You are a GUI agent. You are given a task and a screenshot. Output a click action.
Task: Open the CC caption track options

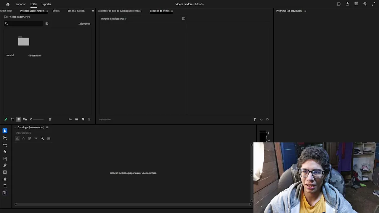tap(49, 138)
